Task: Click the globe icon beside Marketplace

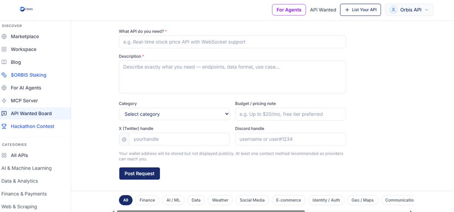Action: pos(4,37)
